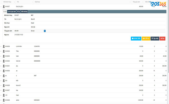Image resolution: width=169 pixels, height=104 pixels.
Task: Click the customer name Viet Anh
Action: coord(18,61)
